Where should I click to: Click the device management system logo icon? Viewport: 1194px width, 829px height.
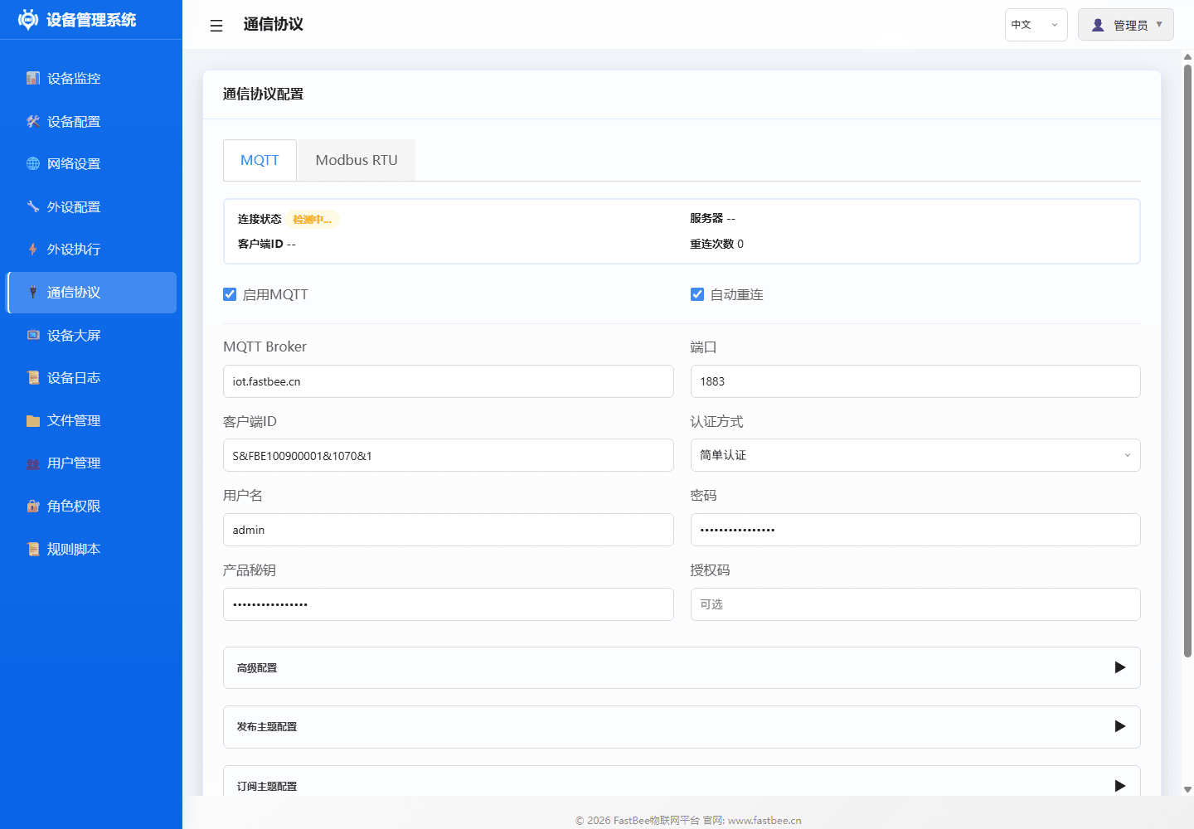point(28,20)
